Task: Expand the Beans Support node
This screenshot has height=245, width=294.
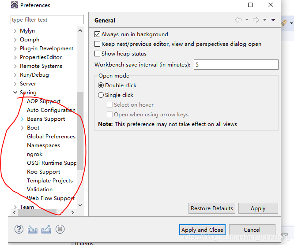Action: pos(23,119)
